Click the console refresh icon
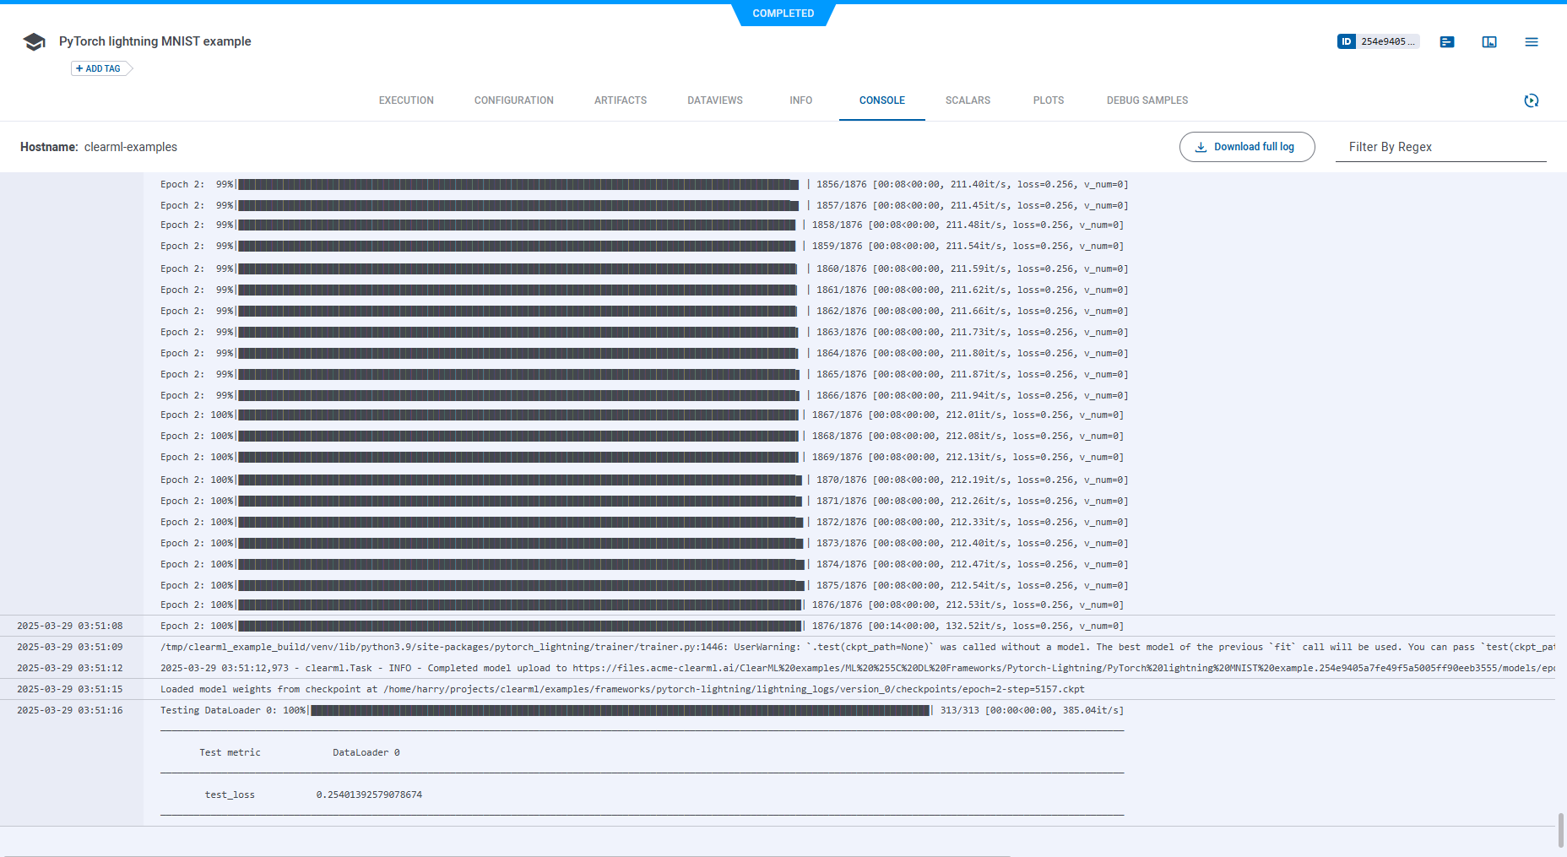Viewport: 1567px width, 857px height. click(x=1531, y=100)
